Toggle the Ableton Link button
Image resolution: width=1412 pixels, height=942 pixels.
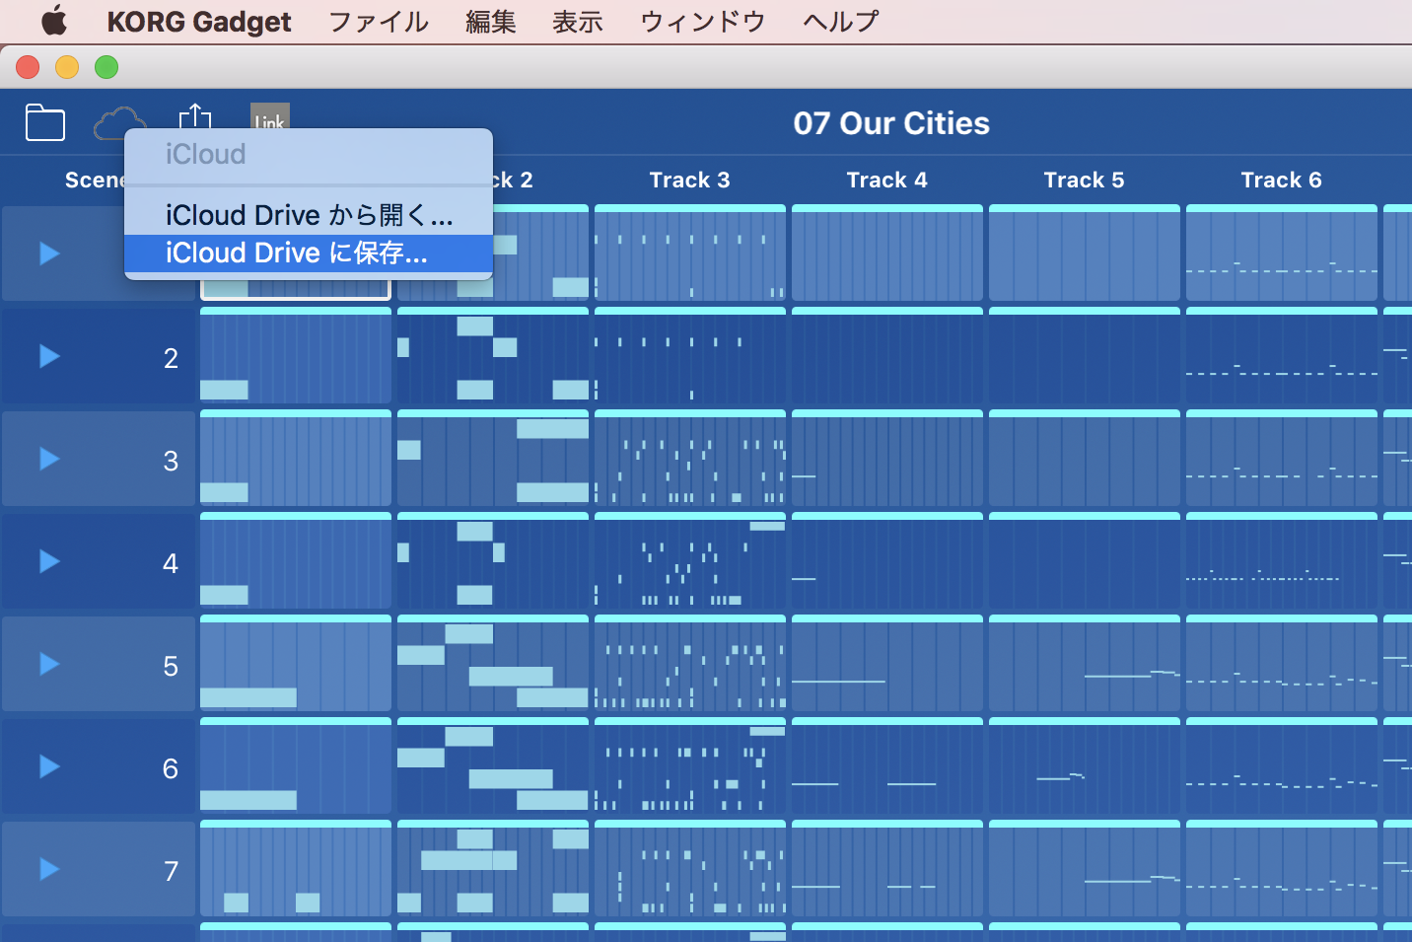pyautogui.click(x=269, y=116)
